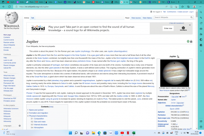Click the Jupiter full disk image
The image size is (204, 136).
coord(175,73)
